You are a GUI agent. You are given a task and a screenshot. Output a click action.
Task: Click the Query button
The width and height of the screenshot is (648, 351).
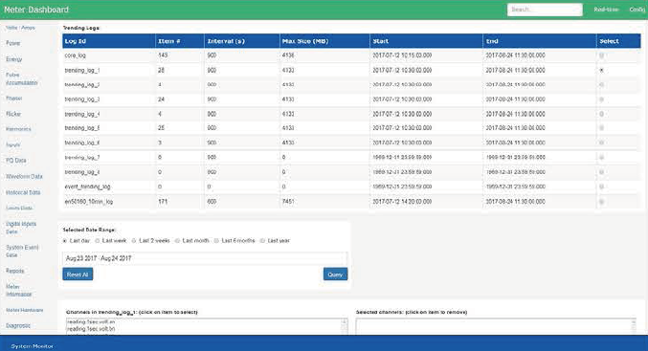click(335, 274)
